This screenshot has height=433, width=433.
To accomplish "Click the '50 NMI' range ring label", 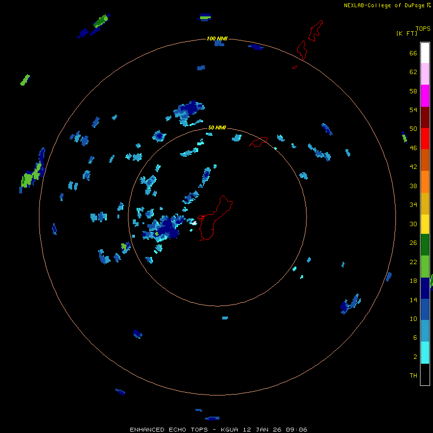I will [x=217, y=127].
